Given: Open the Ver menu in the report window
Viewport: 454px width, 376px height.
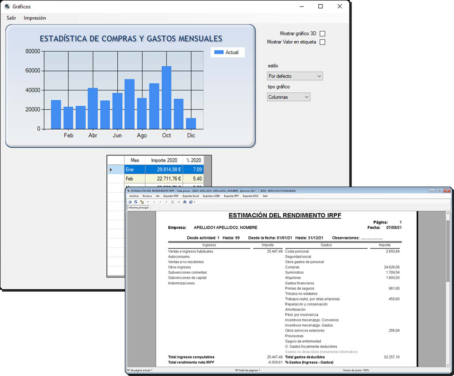Looking at the screenshot, I should [157, 196].
